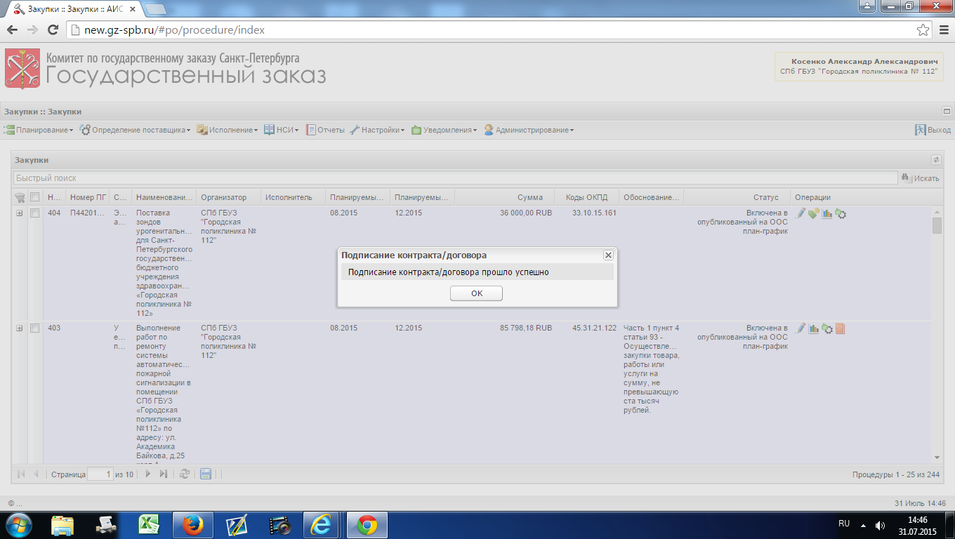Collapse the Закупки :: Закупки window panel
955x539 pixels.
[x=947, y=111]
